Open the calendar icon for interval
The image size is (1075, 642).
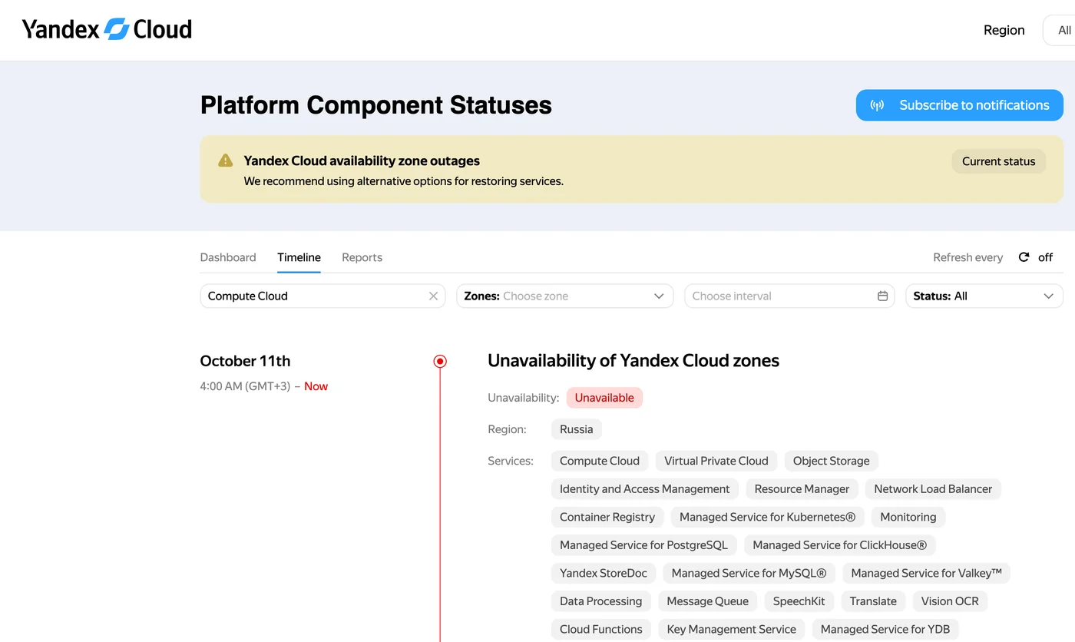coord(882,296)
